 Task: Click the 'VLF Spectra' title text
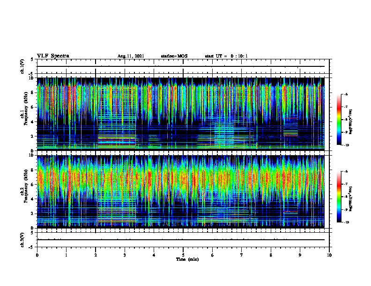(x=53, y=56)
